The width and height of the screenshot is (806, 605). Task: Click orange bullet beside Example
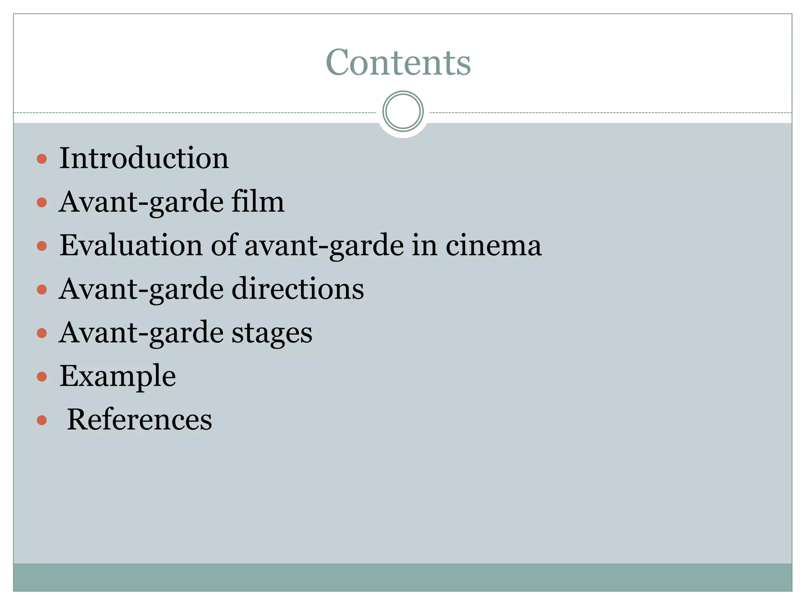point(42,377)
